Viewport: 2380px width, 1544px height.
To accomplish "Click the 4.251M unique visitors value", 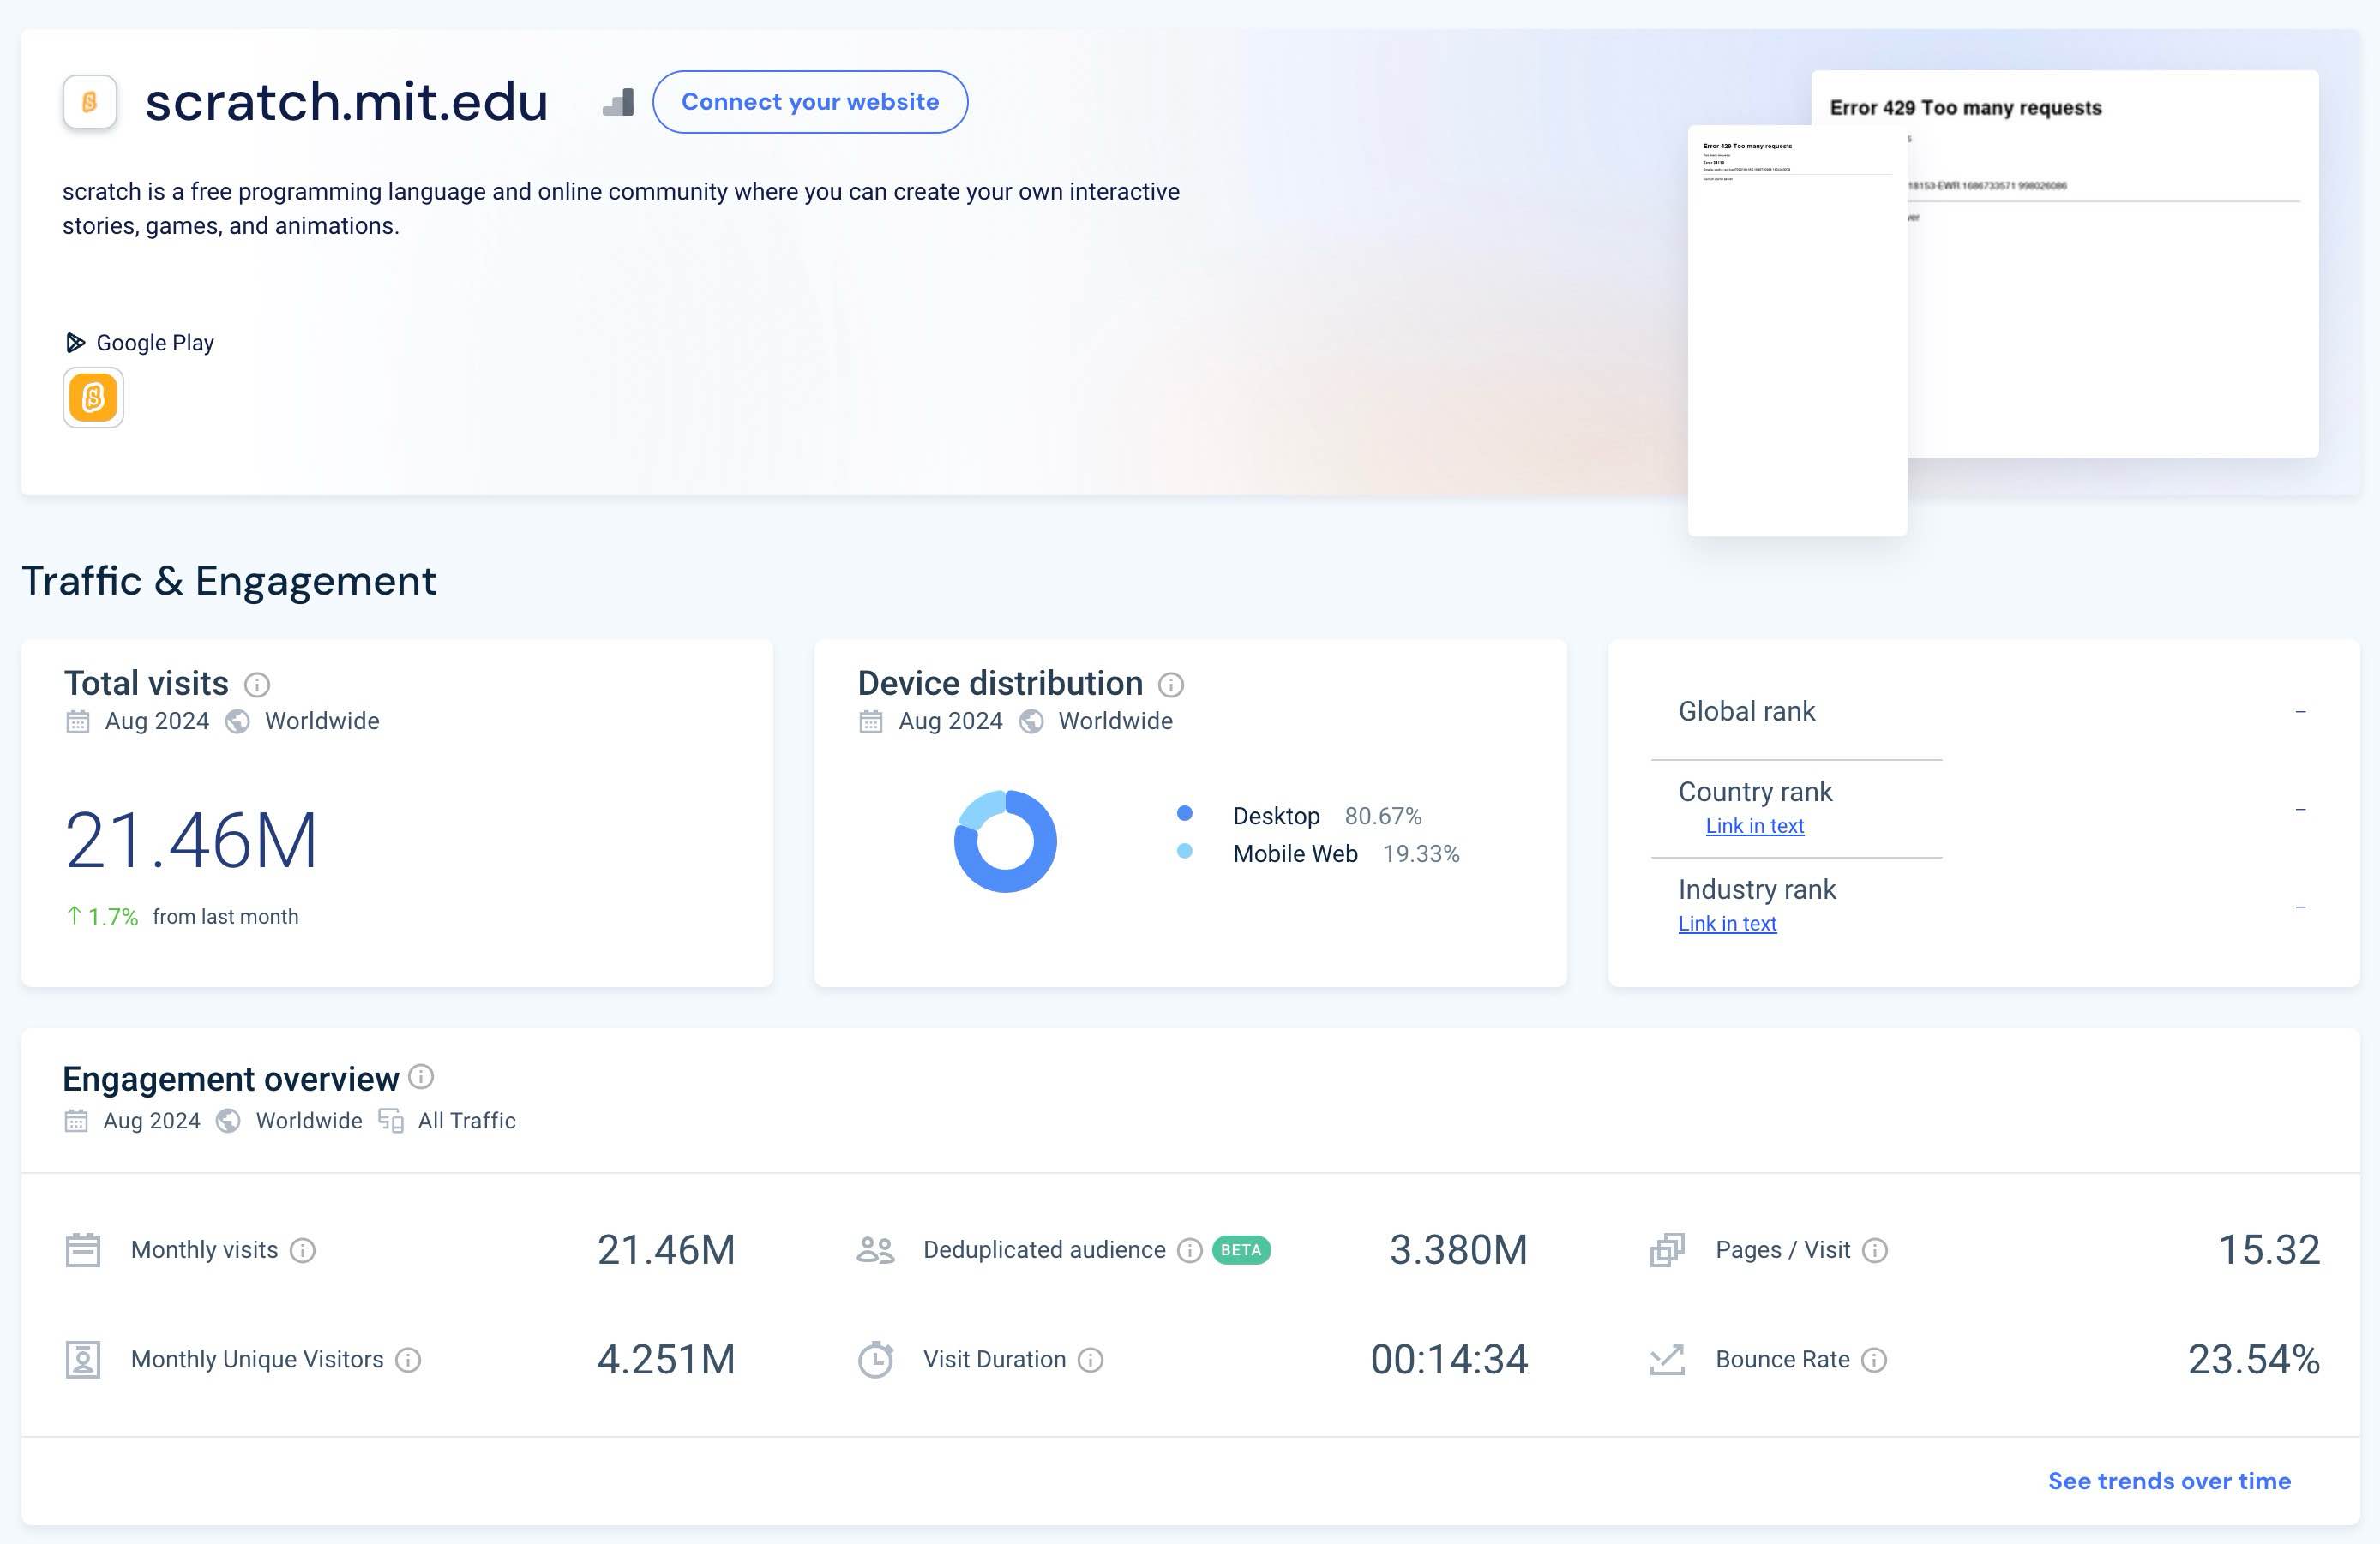I will pyautogui.click(x=666, y=1360).
